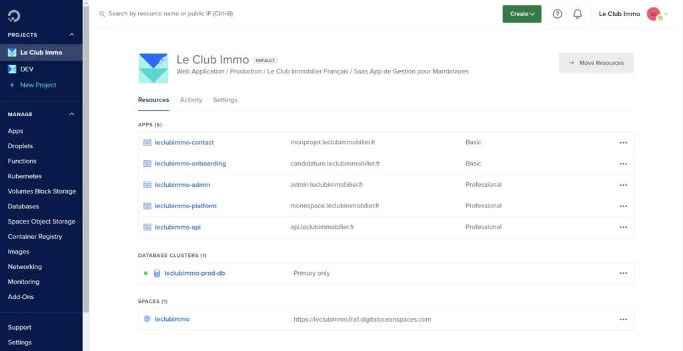Open the leclubimmo-onboarding app link

pos(190,163)
